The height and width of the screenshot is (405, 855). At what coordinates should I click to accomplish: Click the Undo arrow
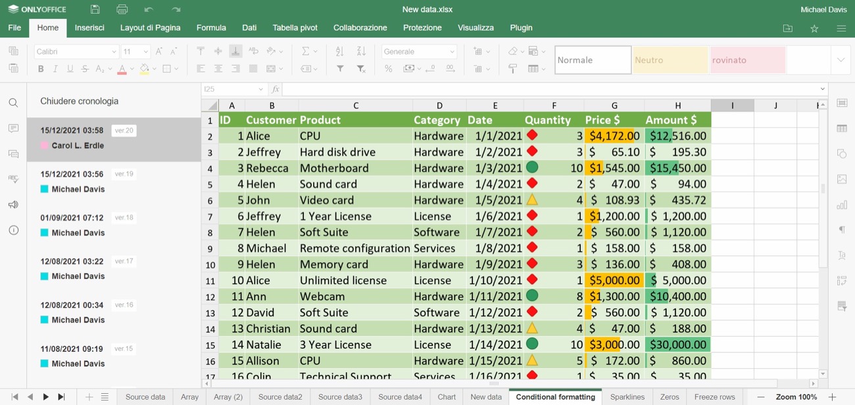coord(149,9)
